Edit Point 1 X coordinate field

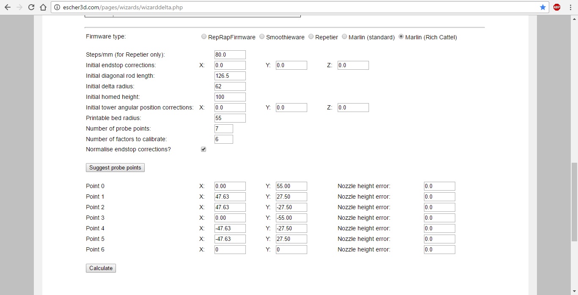coord(230,197)
